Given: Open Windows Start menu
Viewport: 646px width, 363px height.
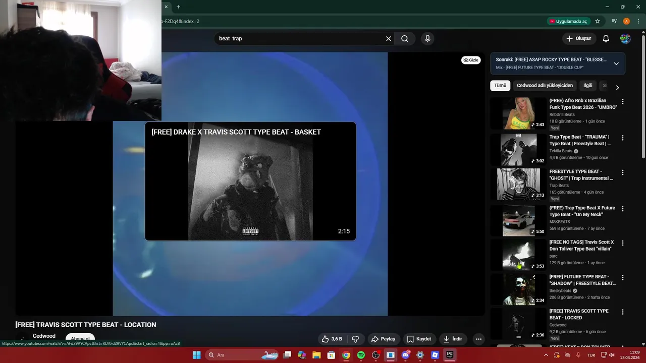Looking at the screenshot, I should (x=196, y=355).
